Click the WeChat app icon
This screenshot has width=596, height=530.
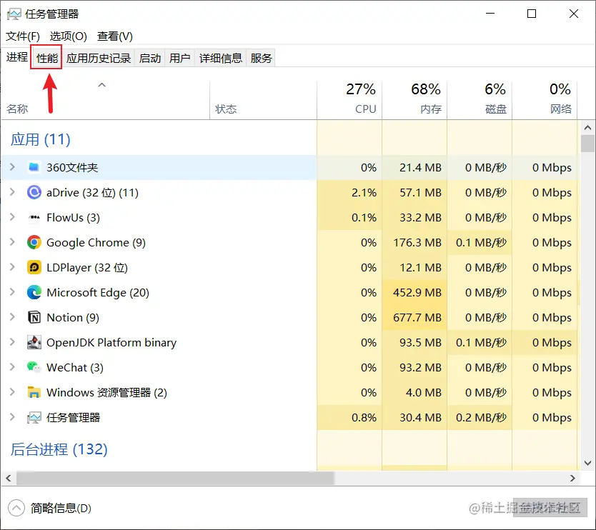coord(34,367)
